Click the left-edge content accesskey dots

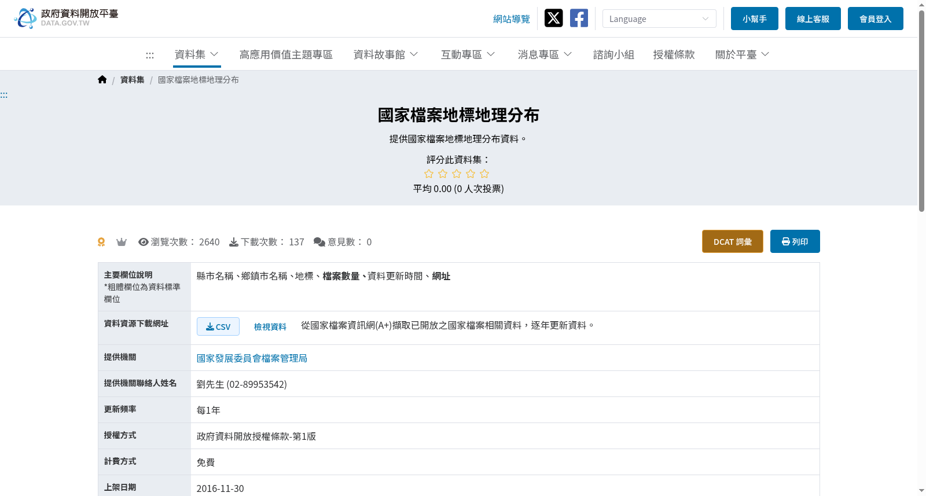click(4, 95)
